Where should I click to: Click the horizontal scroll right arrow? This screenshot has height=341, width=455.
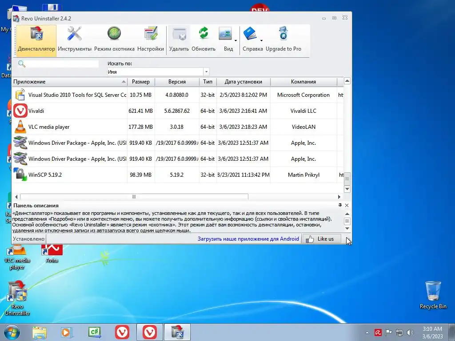[339, 197]
